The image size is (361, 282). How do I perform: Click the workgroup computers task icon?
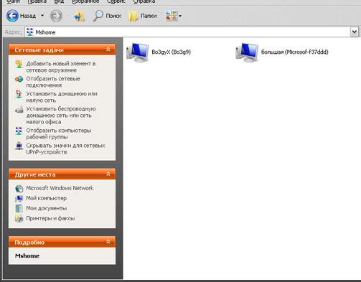click(x=19, y=131)
